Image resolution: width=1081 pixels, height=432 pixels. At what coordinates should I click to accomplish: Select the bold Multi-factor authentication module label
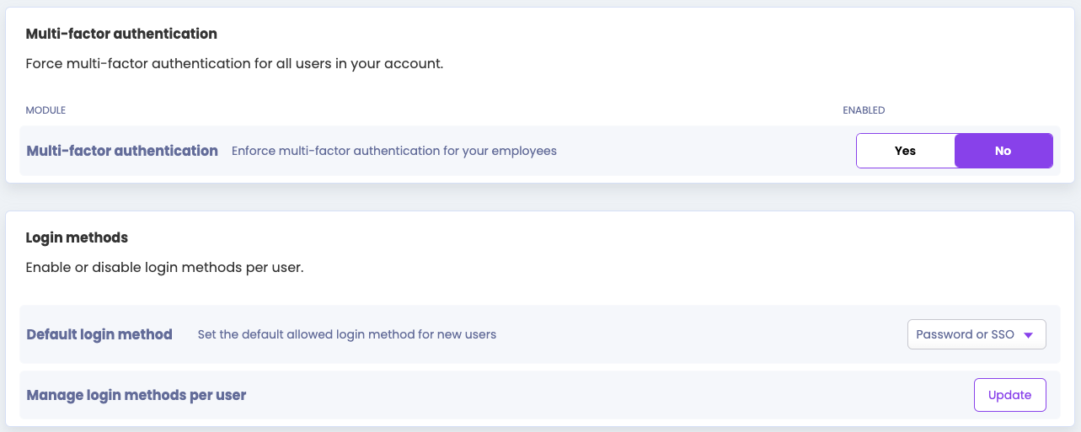point(122,151)
